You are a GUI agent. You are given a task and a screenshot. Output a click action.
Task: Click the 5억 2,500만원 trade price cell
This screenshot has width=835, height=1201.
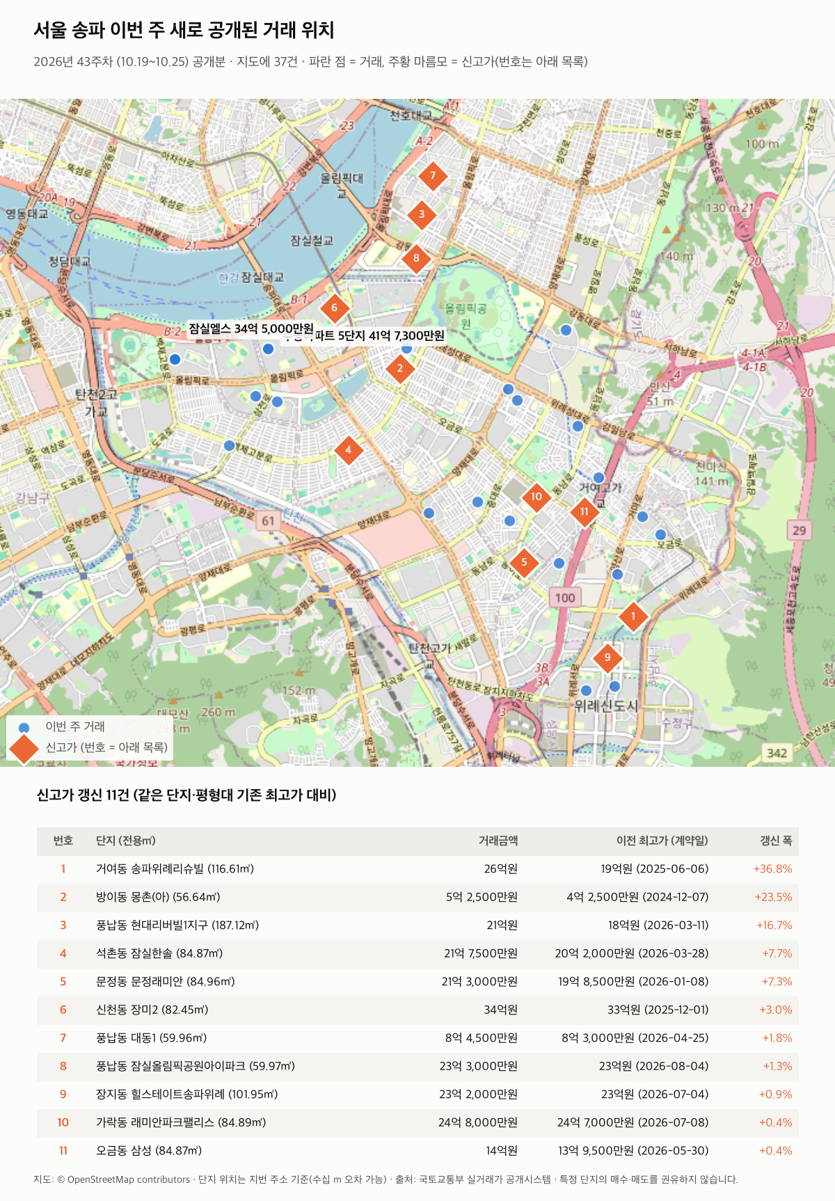click(x=482, y=897)
